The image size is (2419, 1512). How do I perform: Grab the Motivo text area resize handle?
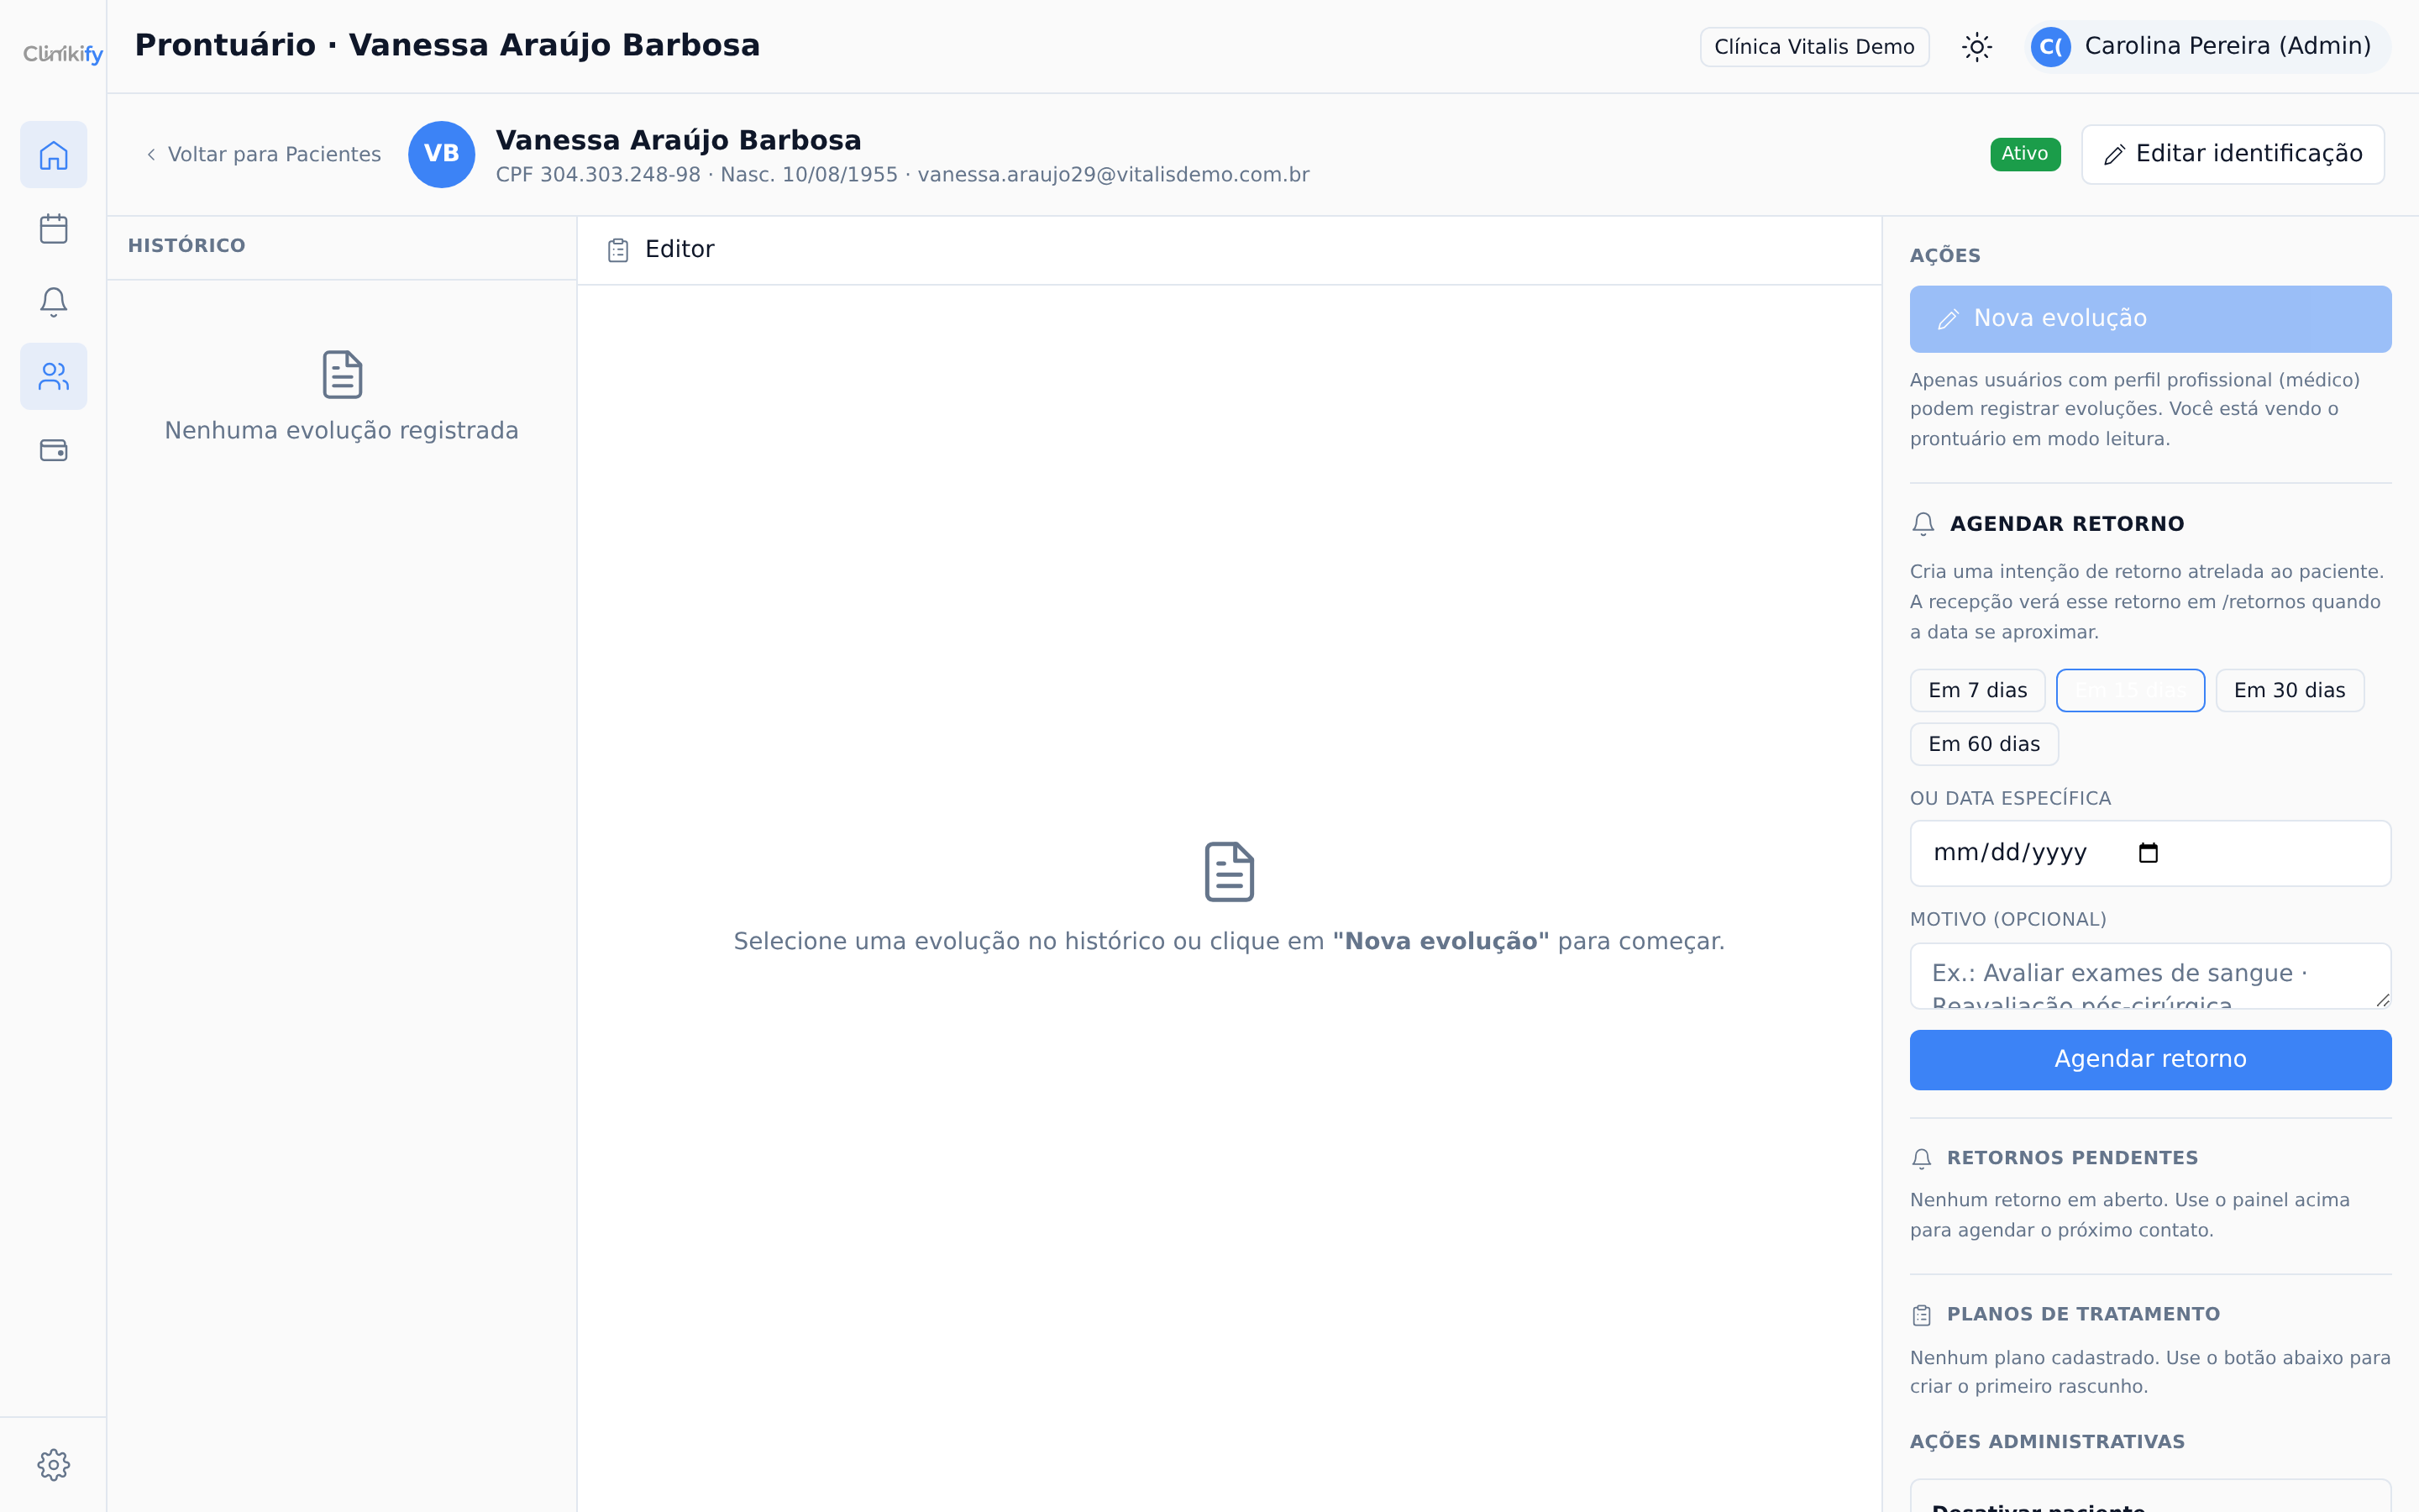(x=2383, y=1000)
